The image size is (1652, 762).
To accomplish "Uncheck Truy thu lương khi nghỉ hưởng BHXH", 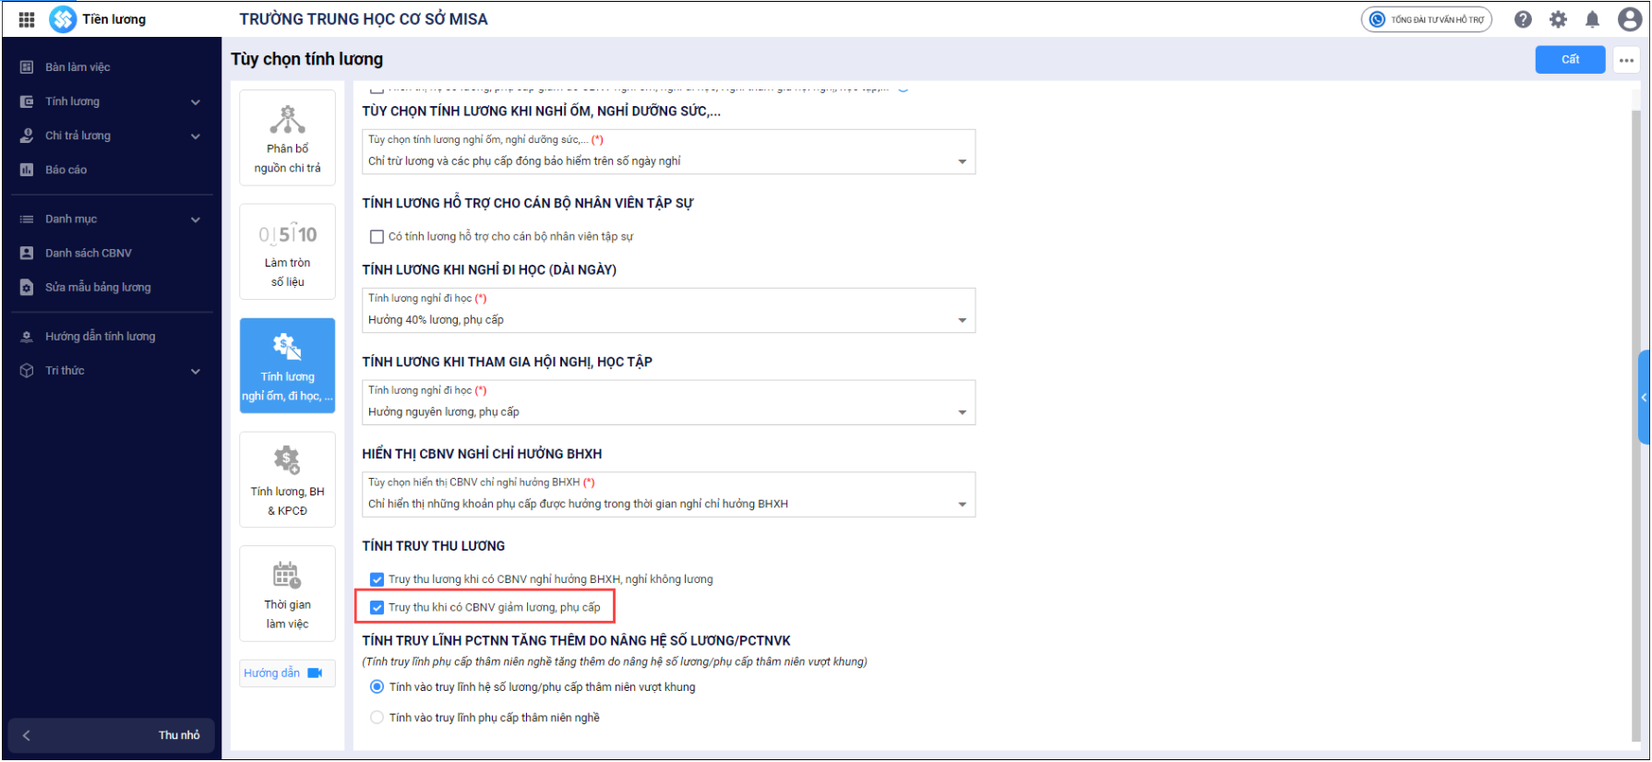I will 377,579.
